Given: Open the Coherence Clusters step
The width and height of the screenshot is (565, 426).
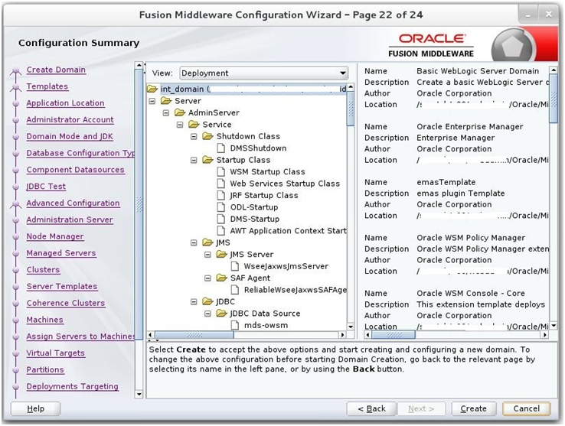Looking at the screenshot, I should point(66,303).
